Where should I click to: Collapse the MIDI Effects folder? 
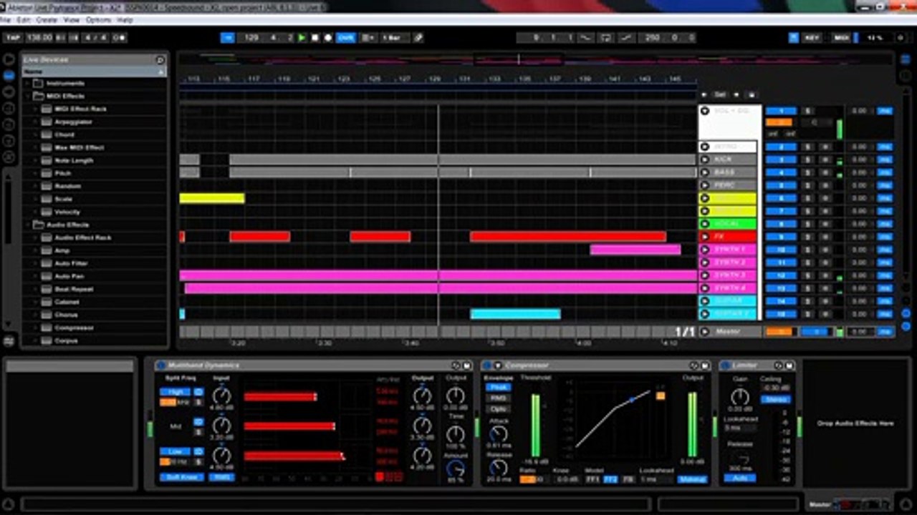29,97
